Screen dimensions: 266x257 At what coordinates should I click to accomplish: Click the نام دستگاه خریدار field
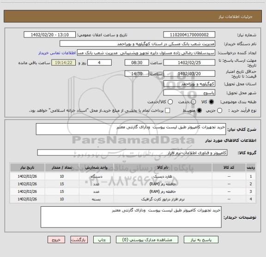(x=138, y=44)
